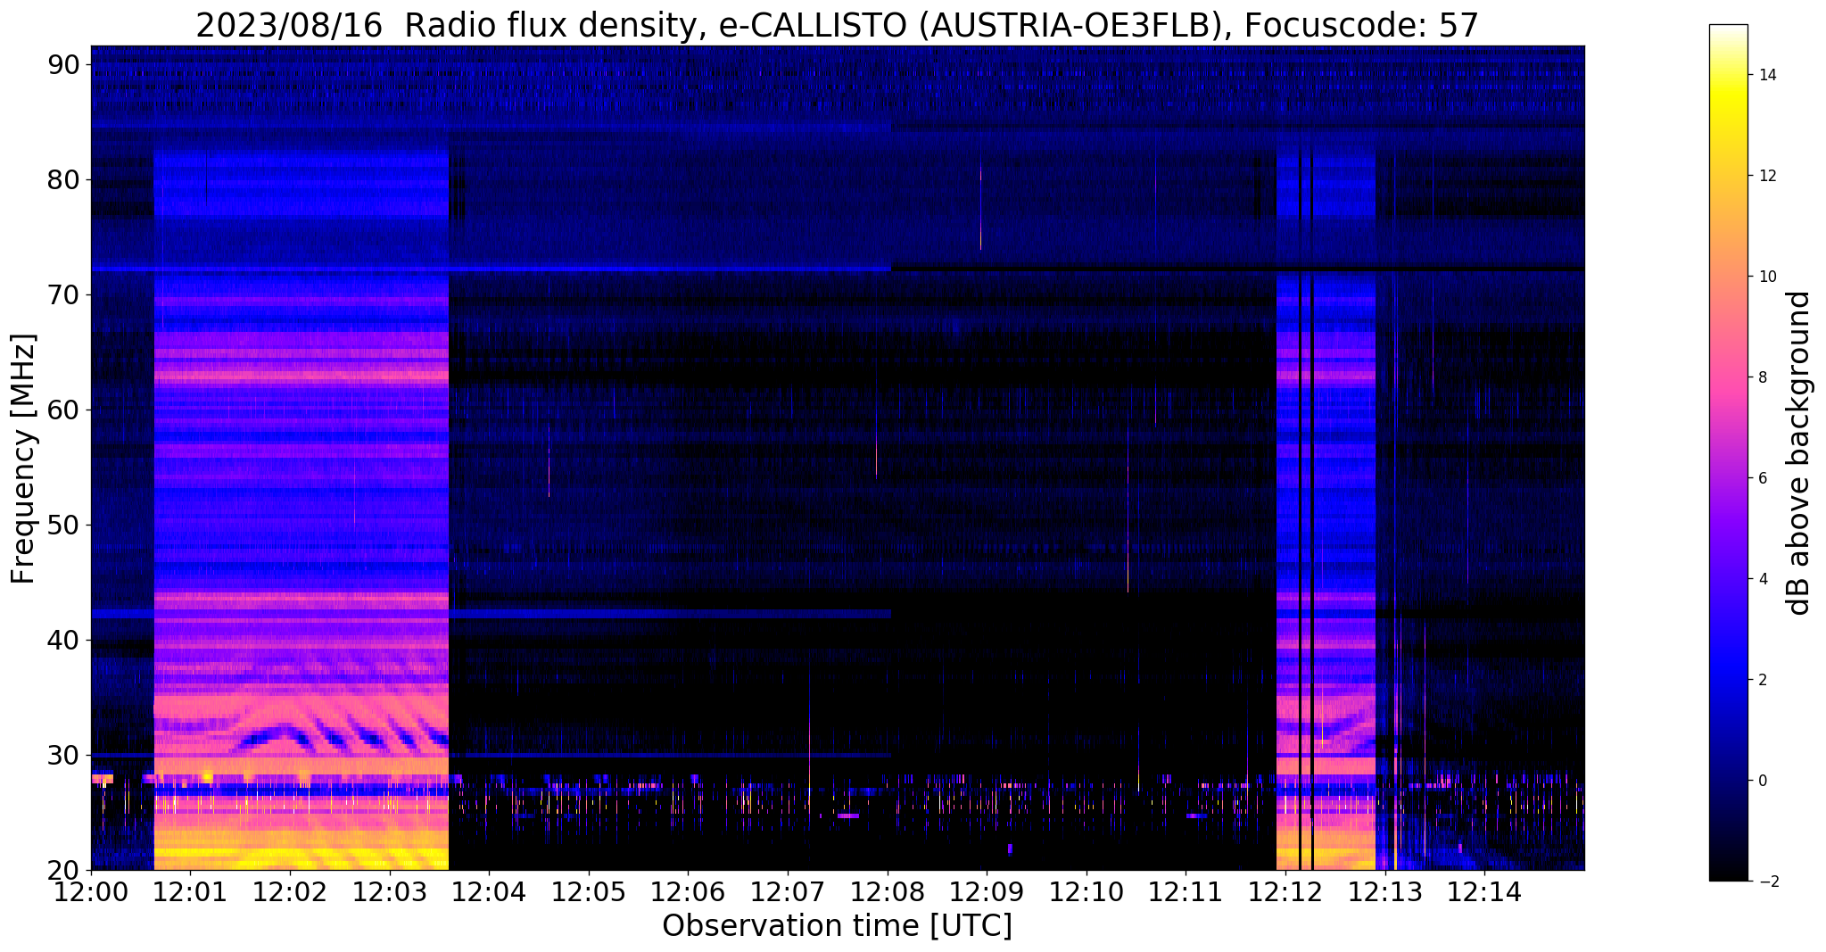Click the 12:12 time tick label
Image resolution: width=1826 pixels, height=952 pixels.
[x=1285, y=890]
